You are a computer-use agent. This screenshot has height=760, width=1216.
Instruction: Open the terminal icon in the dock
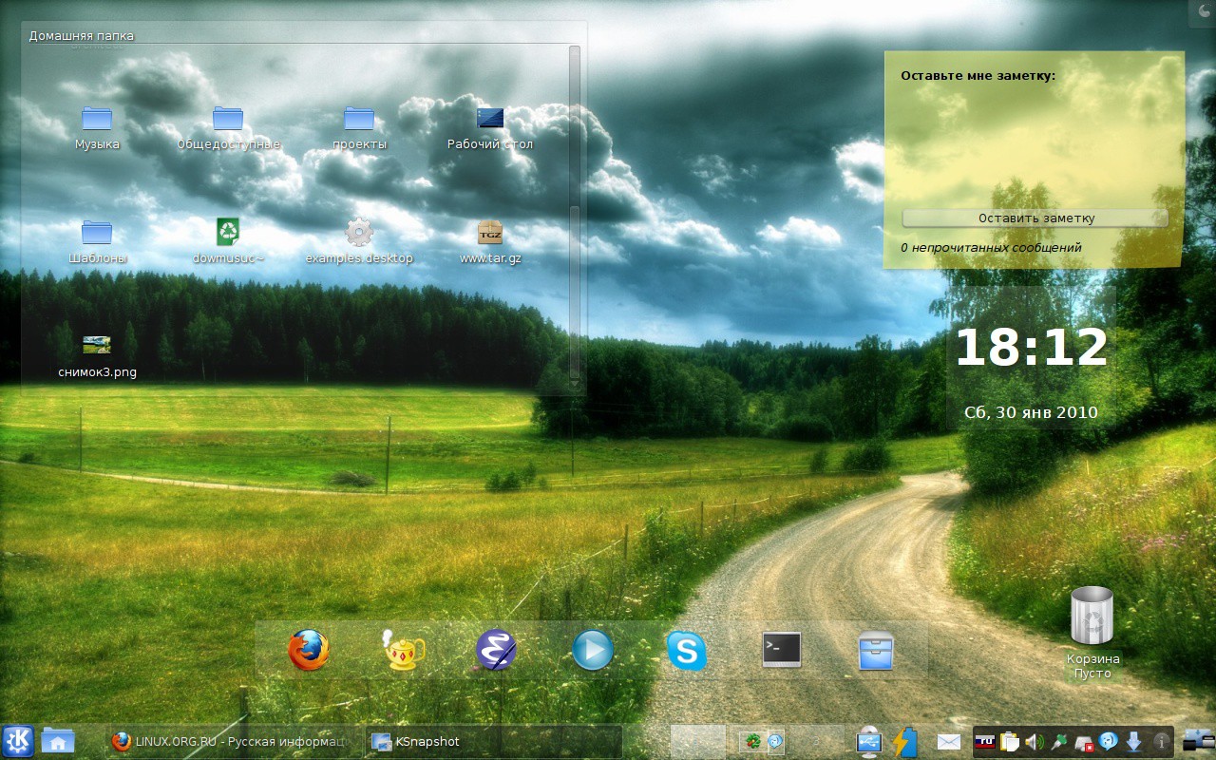[x=782, y=650]
